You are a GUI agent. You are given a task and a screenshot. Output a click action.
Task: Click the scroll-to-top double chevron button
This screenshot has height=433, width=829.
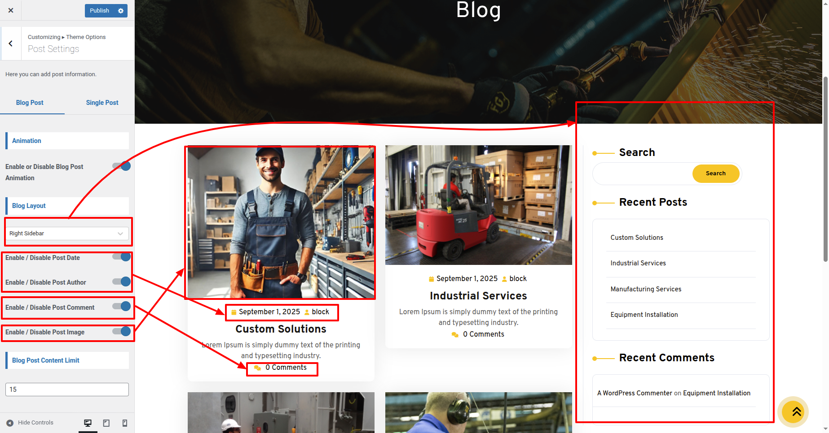[796, 411]
